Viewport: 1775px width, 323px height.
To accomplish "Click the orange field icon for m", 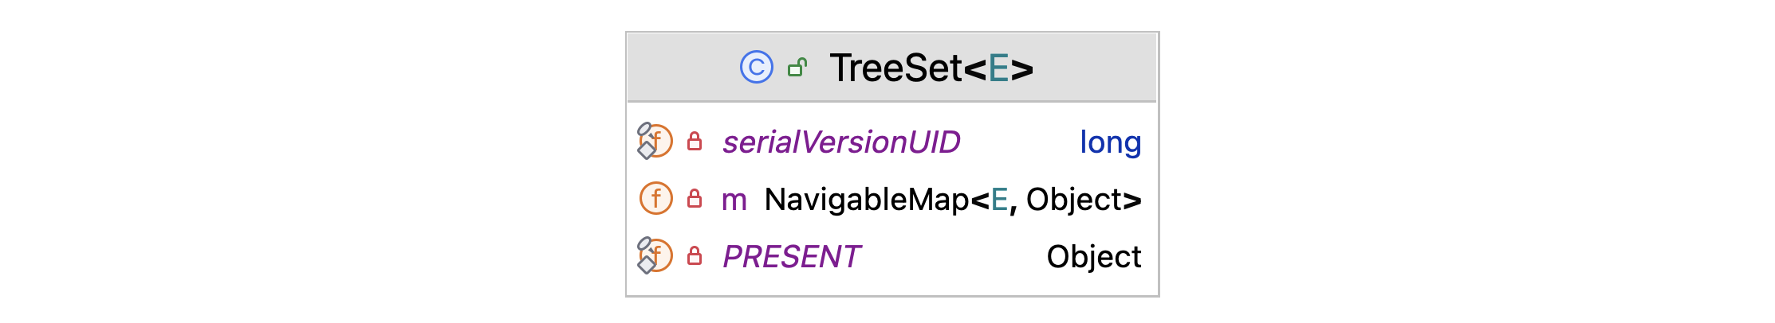I will pos(656,199).
